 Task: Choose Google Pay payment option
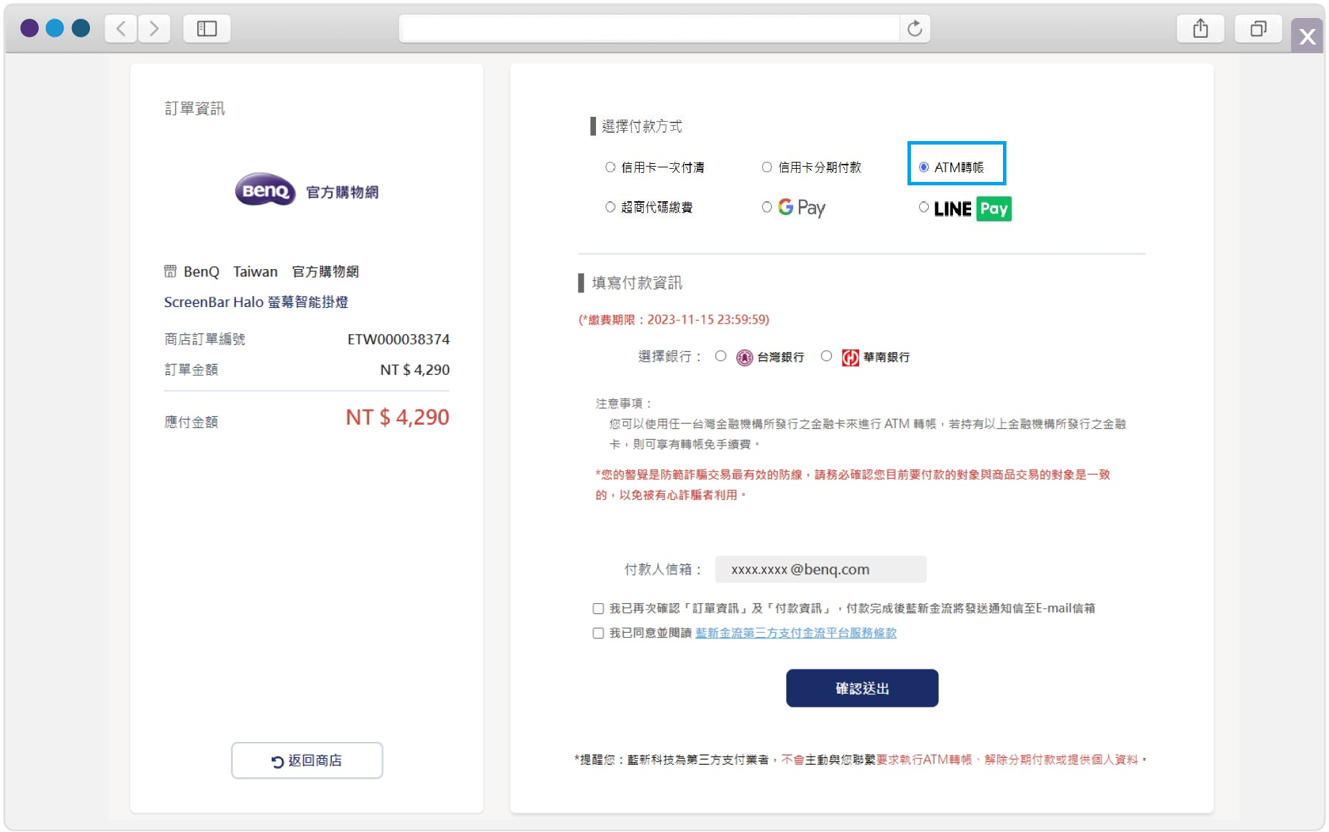[x=766, y=207]
